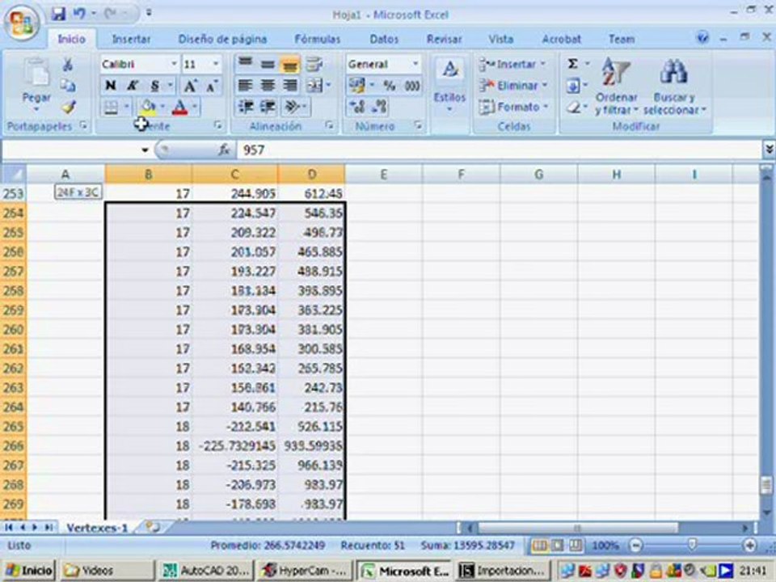Switch to Diseño de página tab
The height and width of the screenshot is (582, 776).
coord(222,39)
